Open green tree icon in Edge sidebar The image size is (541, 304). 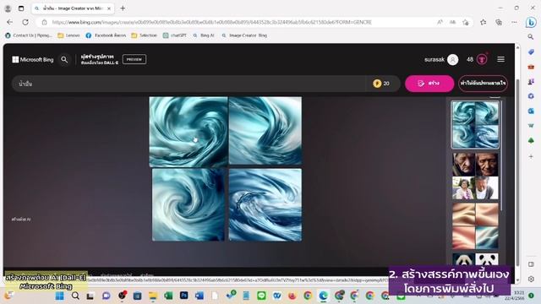[x=531, y=141]
